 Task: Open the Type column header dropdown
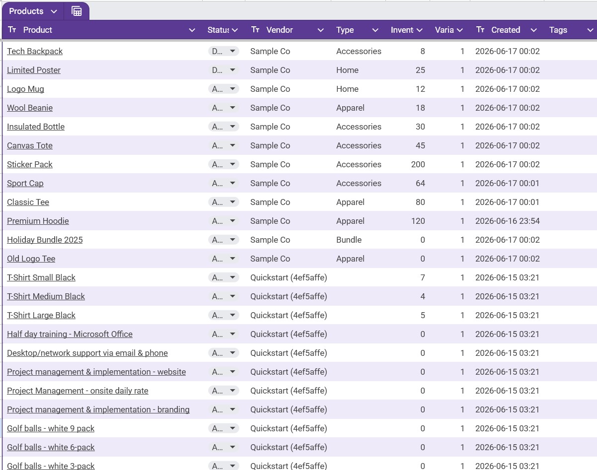pos(375,30)
